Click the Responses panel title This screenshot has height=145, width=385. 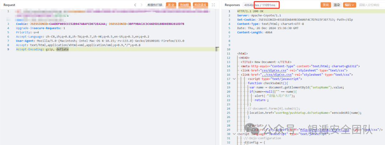(x=232, y=5)
